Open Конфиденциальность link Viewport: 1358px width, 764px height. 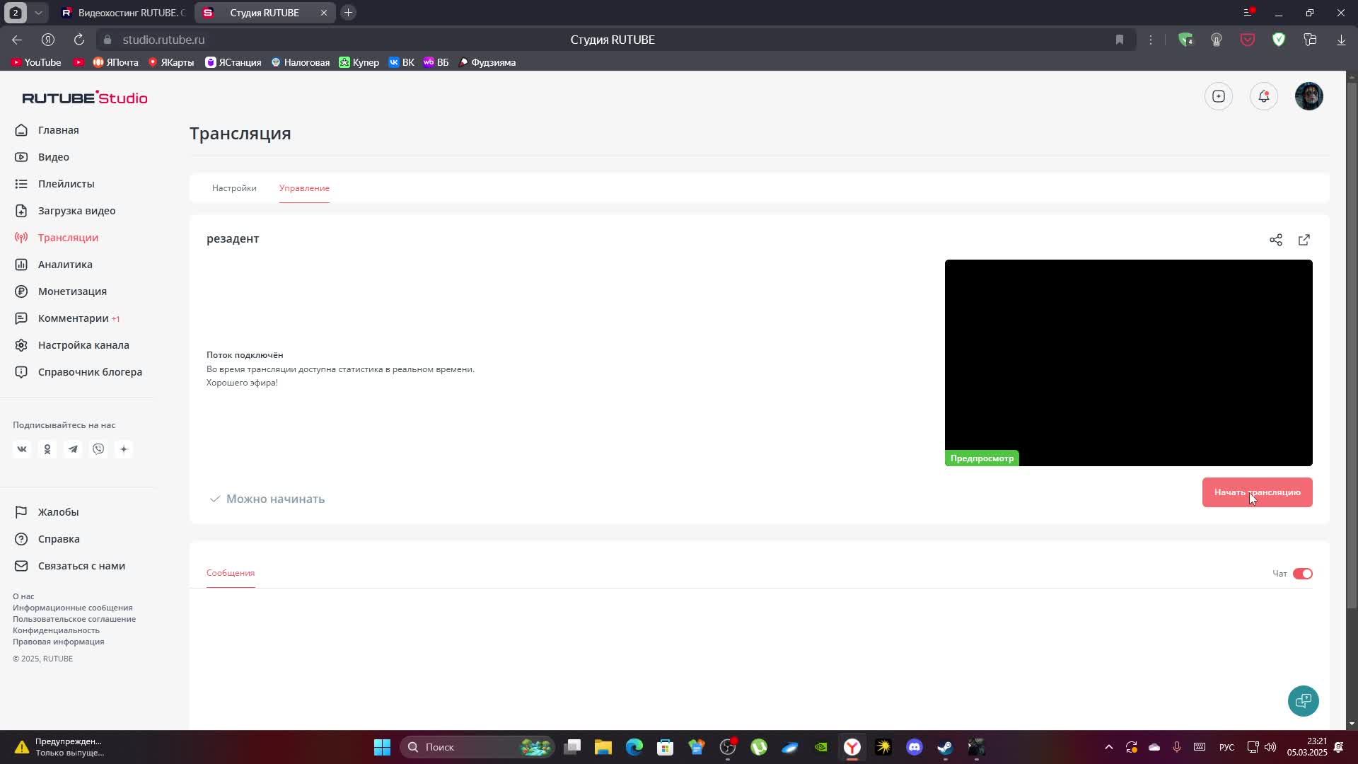pos(56,630)
